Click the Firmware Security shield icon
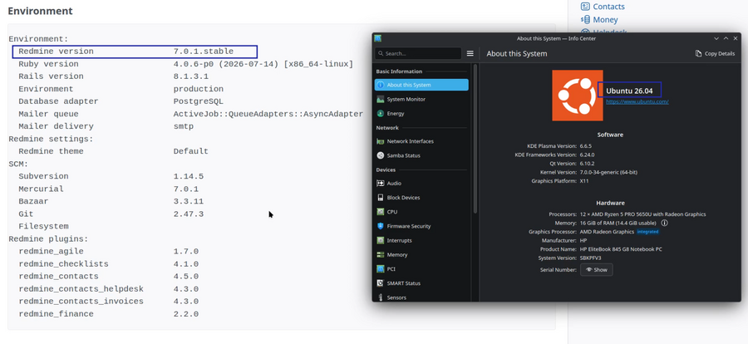Image resolution: width=748 pixels, height=344 pixels. click(x=380, y=226)
